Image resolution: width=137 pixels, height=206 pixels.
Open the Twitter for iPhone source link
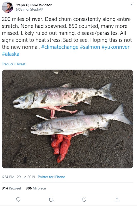click(x=51, y=177)
